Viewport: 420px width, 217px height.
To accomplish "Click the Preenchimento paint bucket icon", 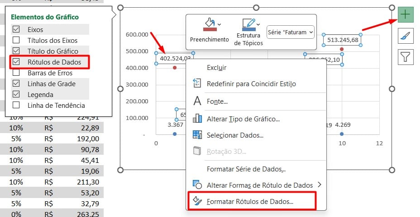I will pos(210,24).
